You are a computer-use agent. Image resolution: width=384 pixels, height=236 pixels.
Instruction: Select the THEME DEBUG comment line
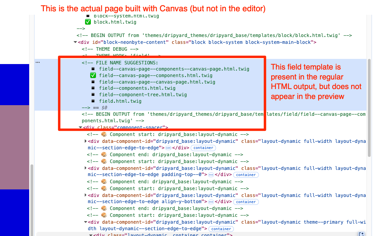coord(110,49)
